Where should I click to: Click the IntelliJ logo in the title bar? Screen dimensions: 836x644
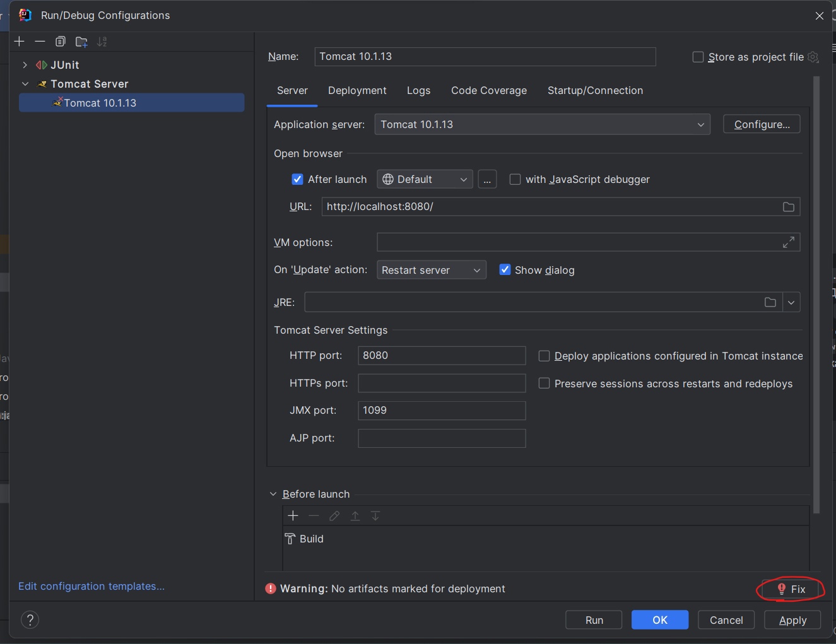point(25,15)
